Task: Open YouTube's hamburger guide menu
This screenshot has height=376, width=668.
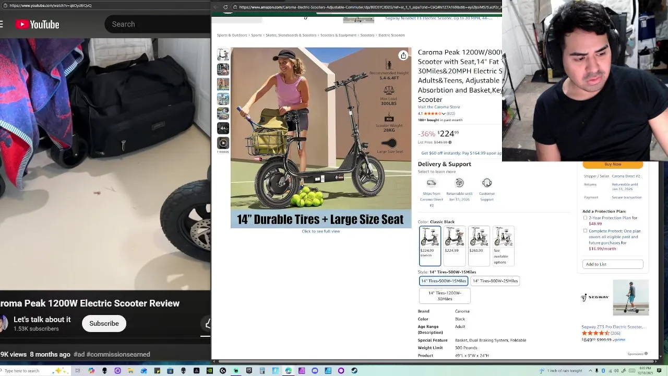Action: pyautogui.click(x=2, y=25)
